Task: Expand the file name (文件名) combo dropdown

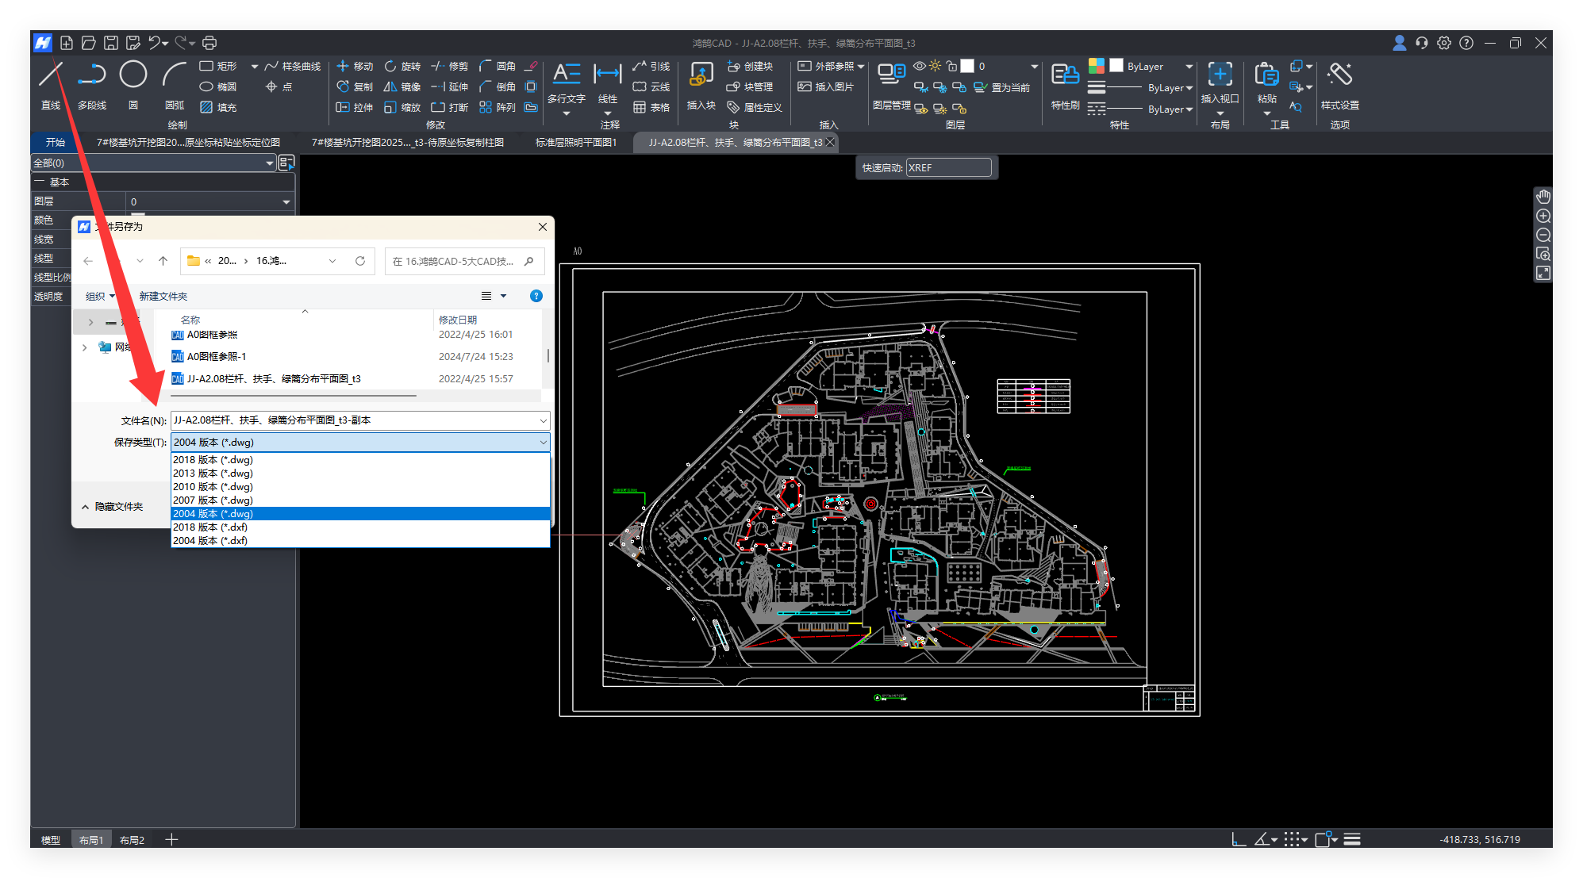Action: (543, 420)
